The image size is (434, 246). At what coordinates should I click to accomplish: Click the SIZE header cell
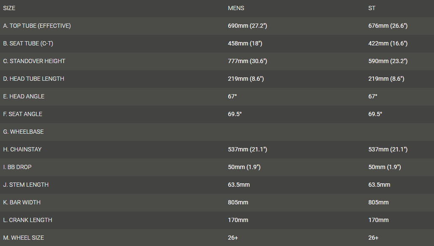point(9,8)
